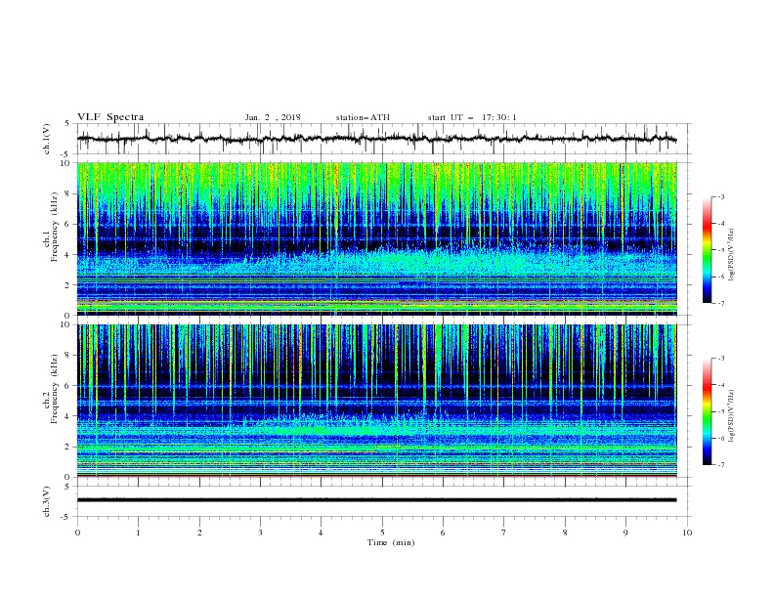Click the "8" tick on ch.1 frequency axis
This screenshot has width=774, height=598.
[x=69, y=193]
